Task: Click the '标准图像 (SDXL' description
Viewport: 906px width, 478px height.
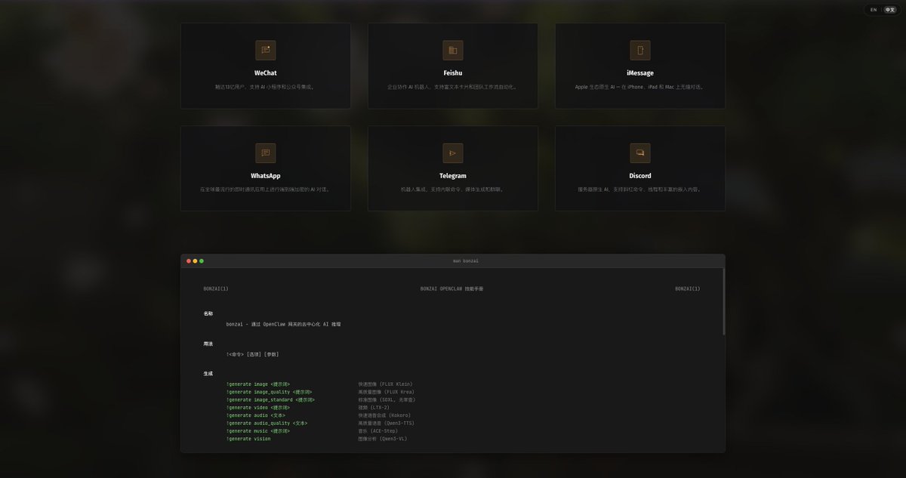Action: (x=387, y=400)
